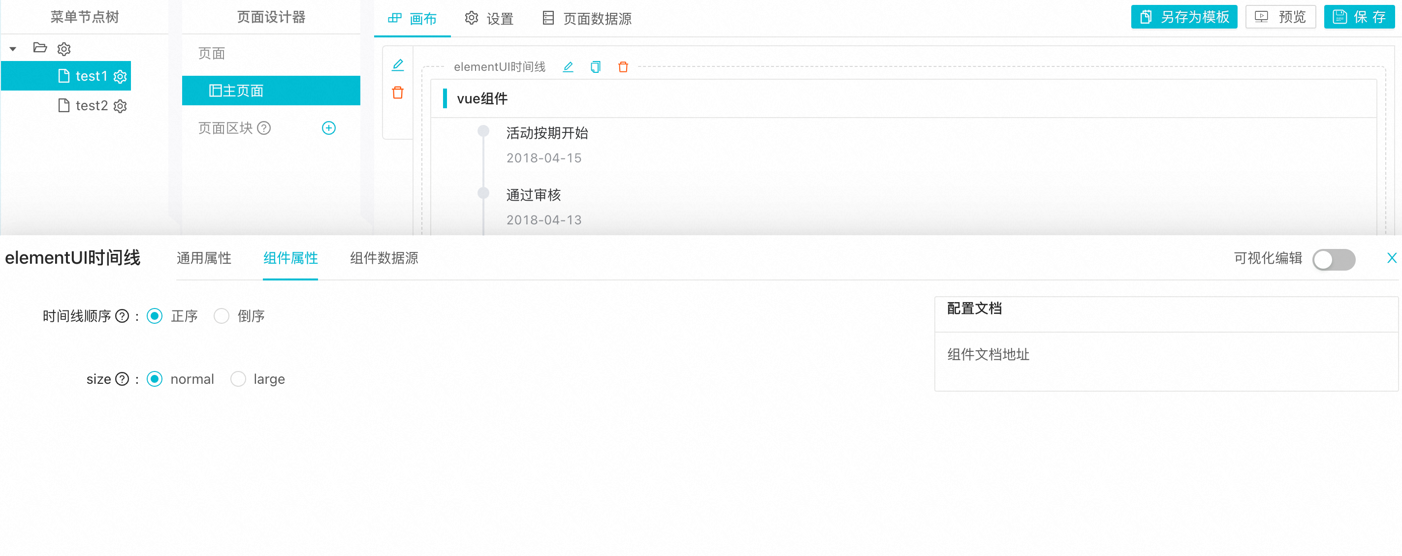Open the 页面数据源 tab
The width and height of the screenshot is (1402, 556).
tap(587, 19)
